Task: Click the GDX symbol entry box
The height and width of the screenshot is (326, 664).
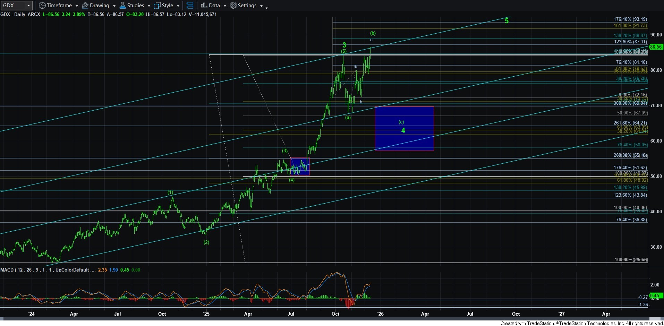Action: pos(13,6)
